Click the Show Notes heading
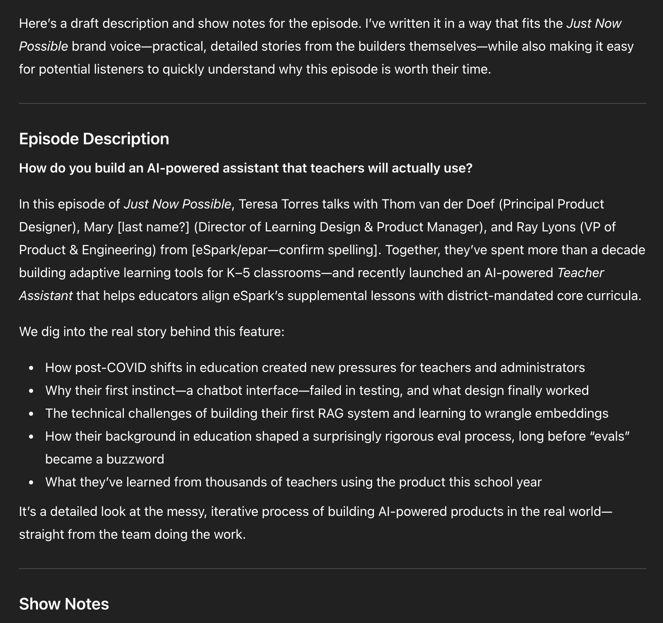 (x=64, y=604)
